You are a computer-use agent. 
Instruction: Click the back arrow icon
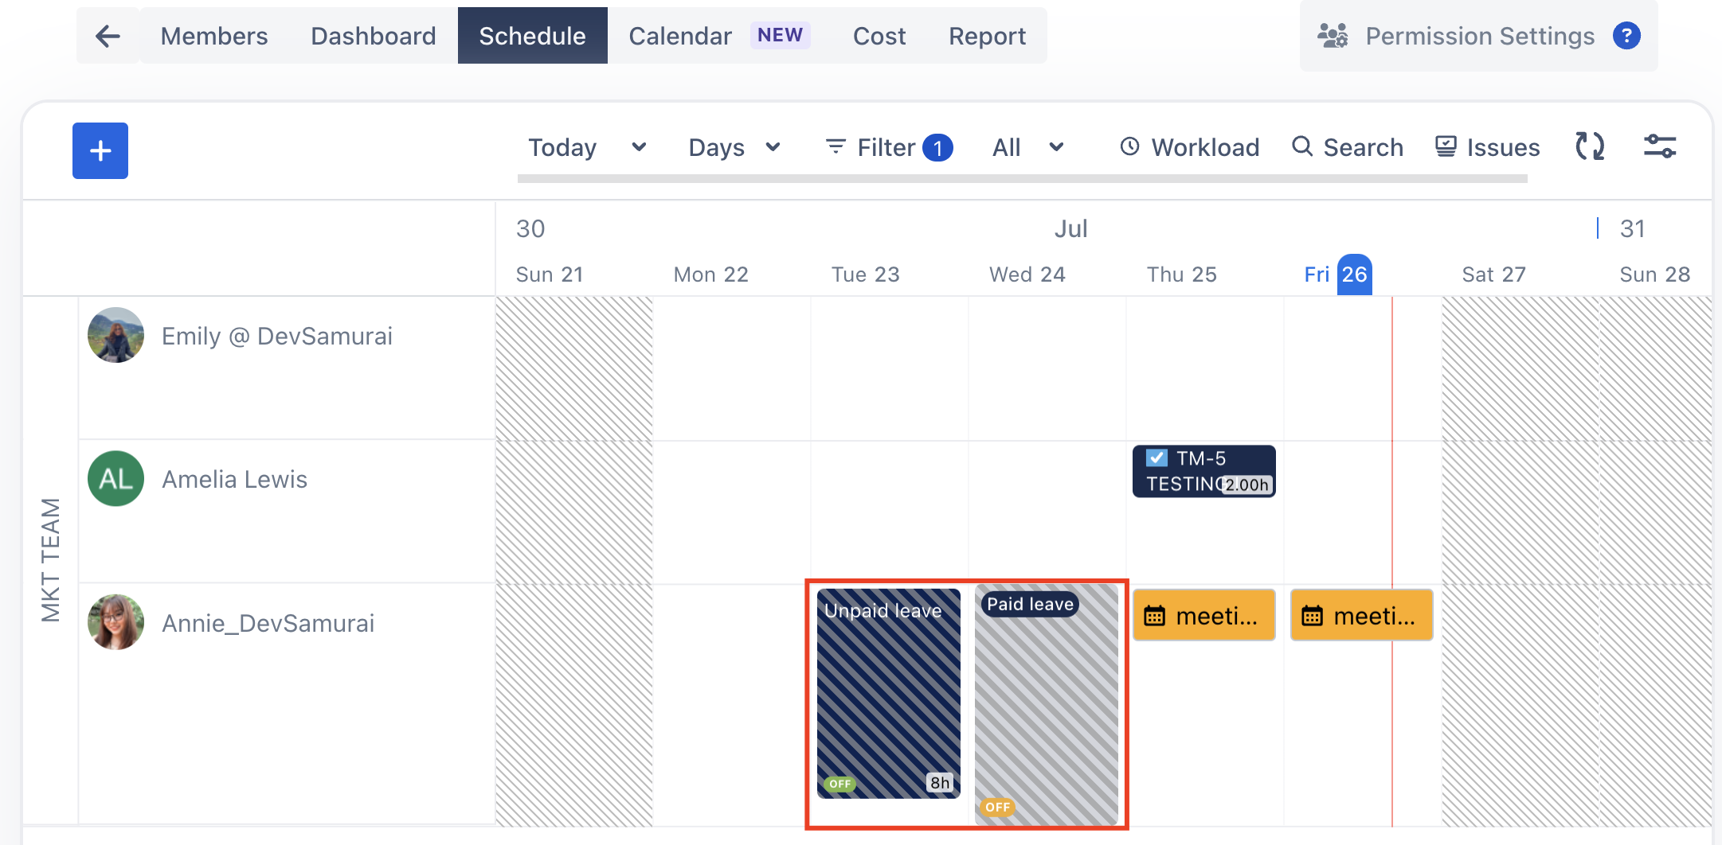(x=108, y=36)
